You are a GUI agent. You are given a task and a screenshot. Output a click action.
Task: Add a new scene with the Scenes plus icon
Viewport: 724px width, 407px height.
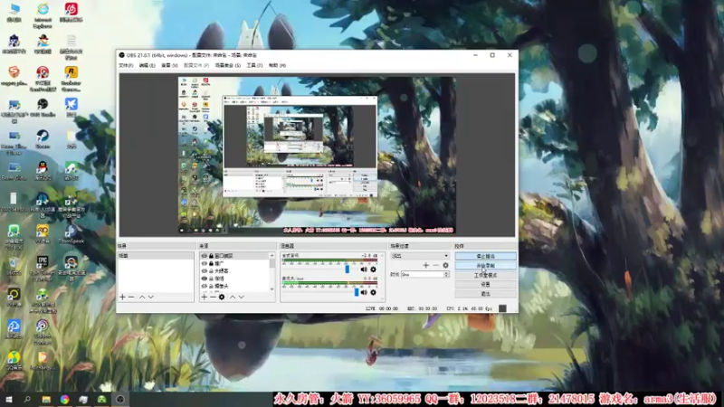click(122, 298)
